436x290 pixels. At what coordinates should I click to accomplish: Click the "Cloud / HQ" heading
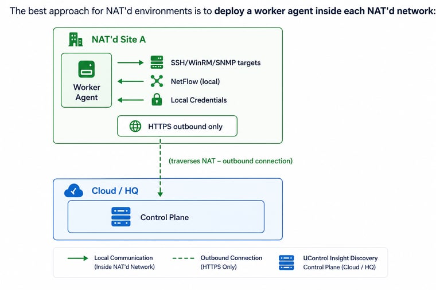[115, 191]
